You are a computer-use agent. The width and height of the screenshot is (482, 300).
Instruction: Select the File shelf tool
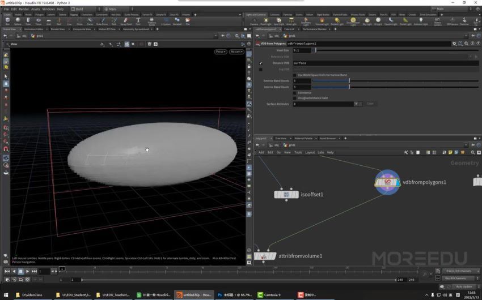pos(188,21)
